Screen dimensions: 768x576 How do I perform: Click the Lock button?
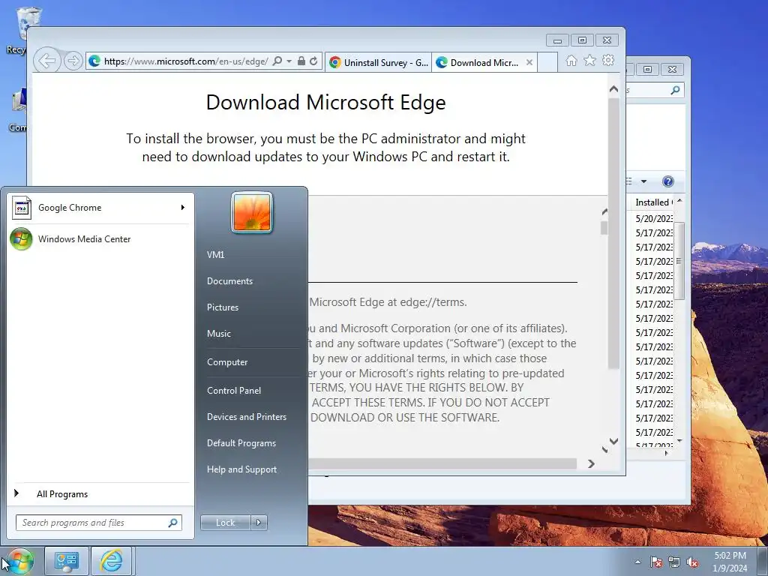[x=225, y=523]
